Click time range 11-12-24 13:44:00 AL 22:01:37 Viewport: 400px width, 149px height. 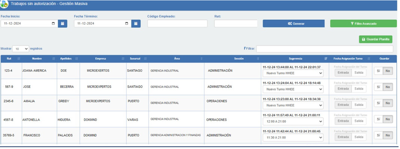pos(291,67)
